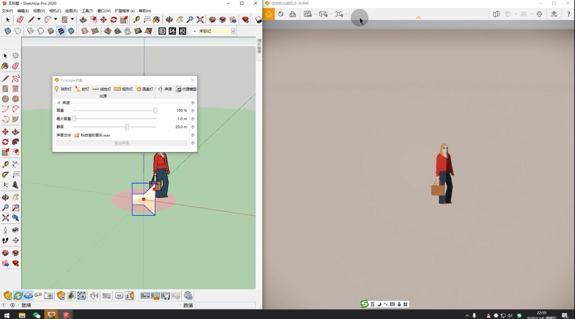Expand the shape tool dropdown arrow
The height and width of the screenshot is (319, 575).
pyautogui.click(x=72, y=19)
